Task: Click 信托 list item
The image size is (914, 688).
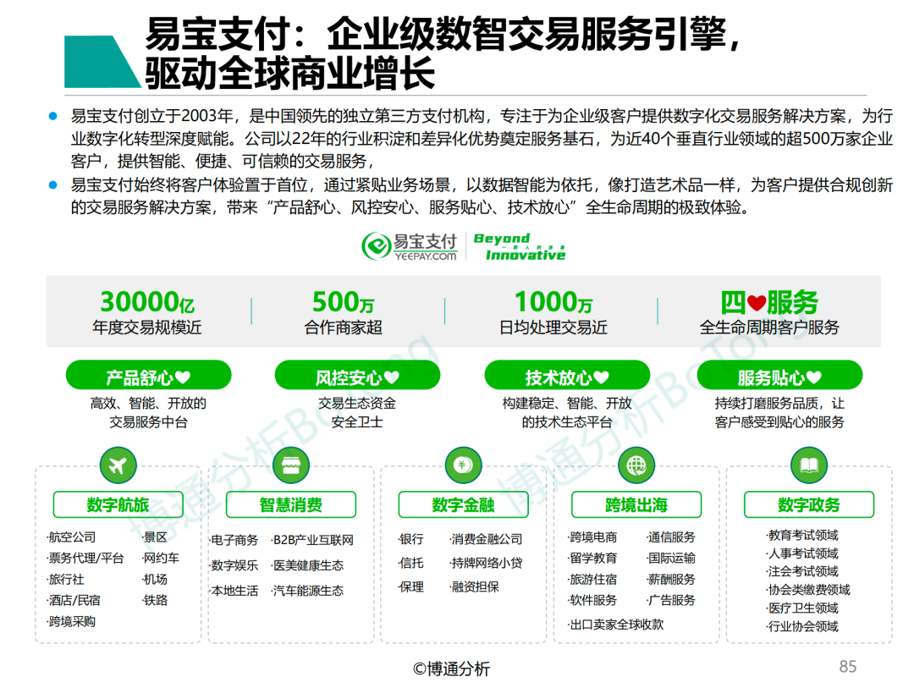Action: (411, 563)
